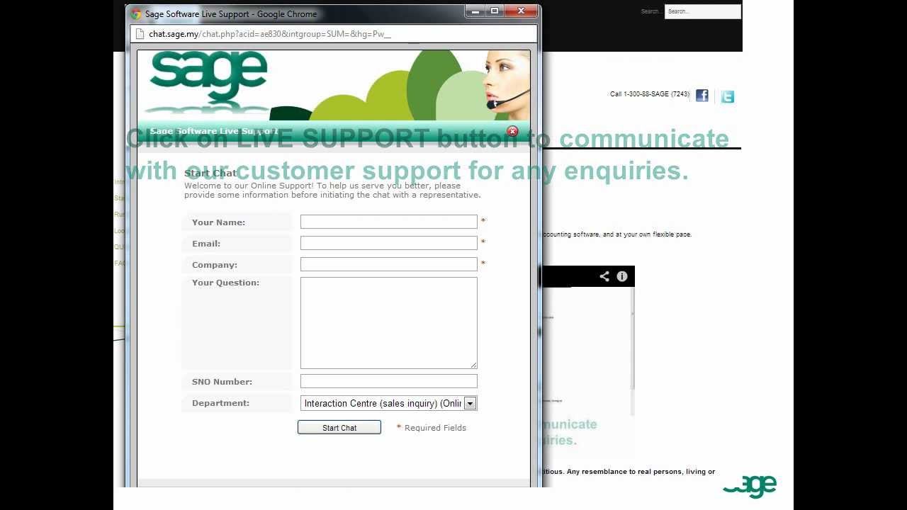Click the Sage logo at bottom right
907x510 pixels.
[x=750, y=487]
